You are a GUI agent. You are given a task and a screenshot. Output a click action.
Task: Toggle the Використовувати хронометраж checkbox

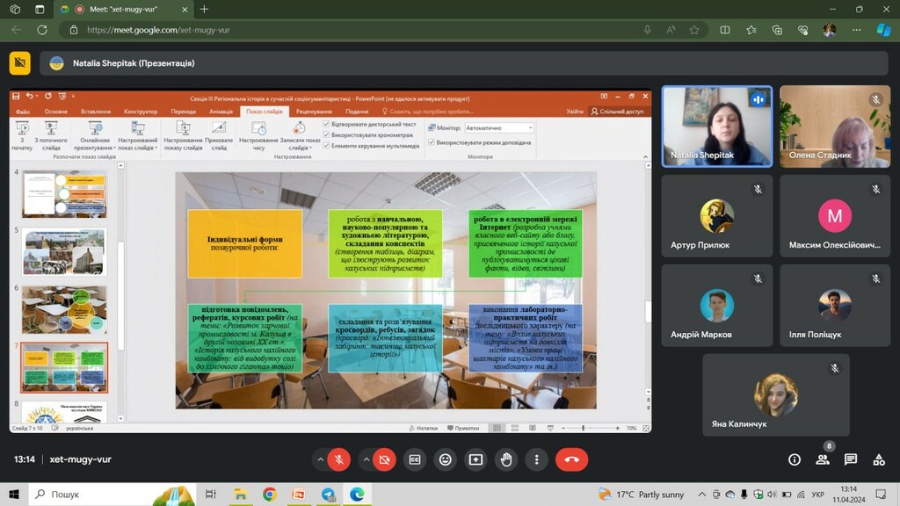coord(327,134)
